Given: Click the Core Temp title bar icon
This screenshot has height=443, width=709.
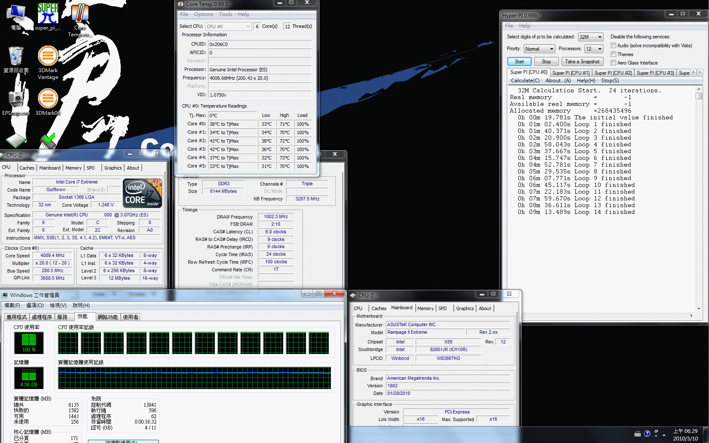Looking at the screenshot, I should pos(181,4).
